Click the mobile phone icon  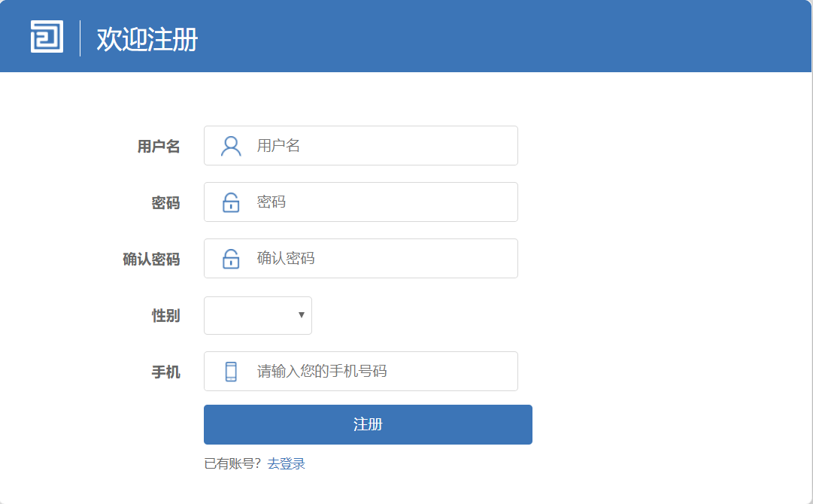231,372
